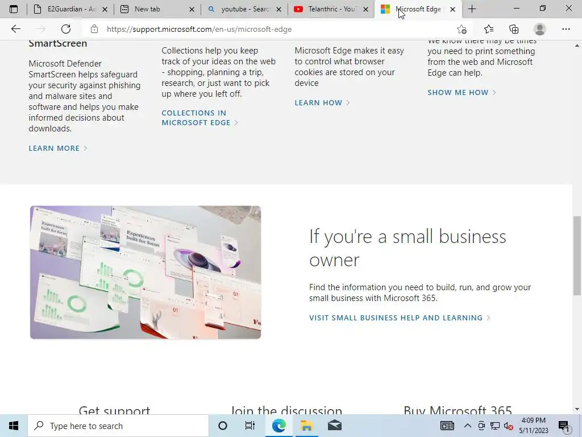Image resolution: width=582 pixels, height=437 pixels.
Task: Click the Meet Now tray icon
Action: 481,426
